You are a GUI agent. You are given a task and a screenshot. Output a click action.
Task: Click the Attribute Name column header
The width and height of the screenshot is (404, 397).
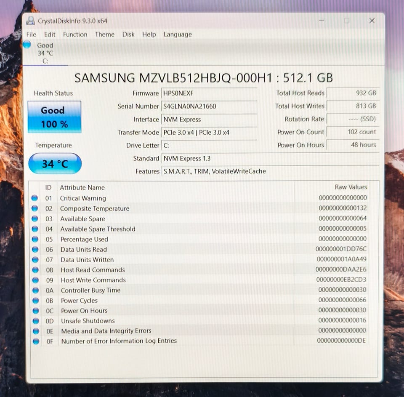coord(82,187)
